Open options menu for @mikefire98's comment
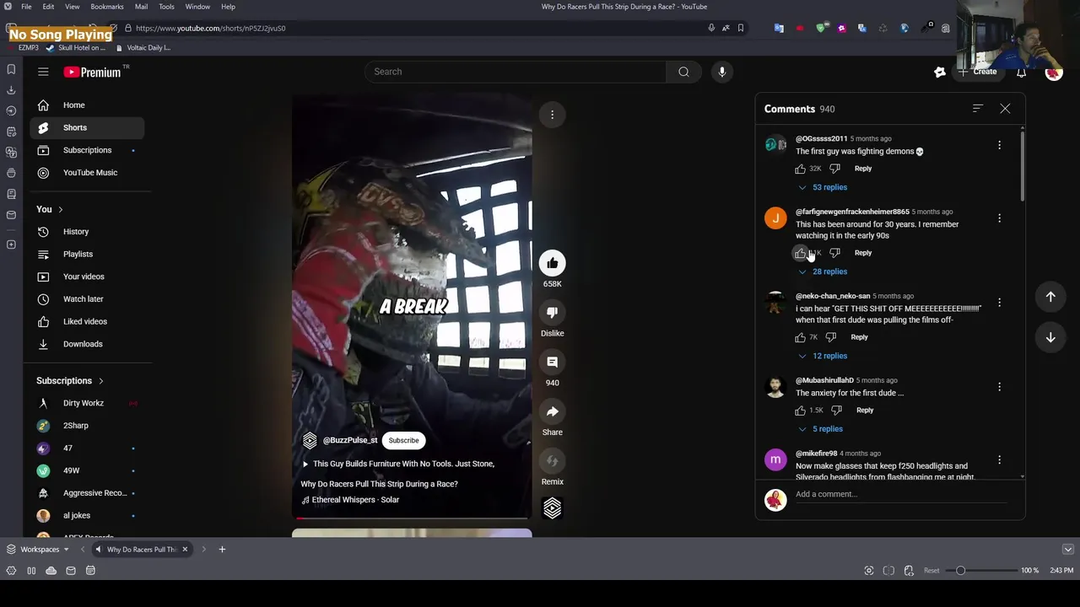Viewport: 1080px width, 607px height. coord(999,460)
